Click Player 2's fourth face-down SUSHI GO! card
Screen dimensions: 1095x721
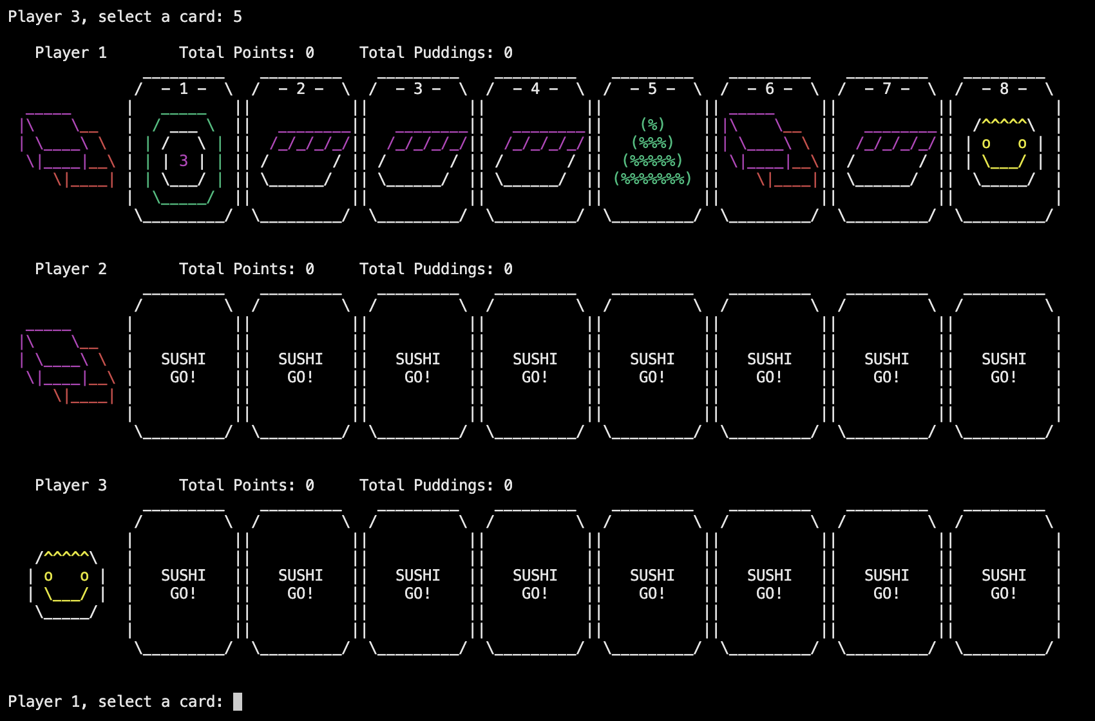tap(535, 367)
